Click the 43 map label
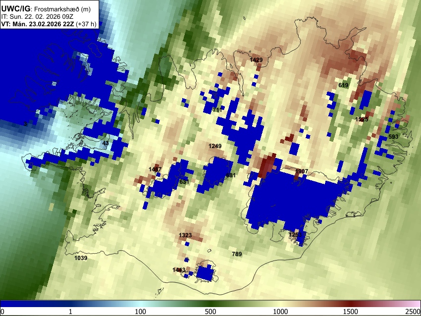Screen dimensions: 421x316 [x=106, y=143]
